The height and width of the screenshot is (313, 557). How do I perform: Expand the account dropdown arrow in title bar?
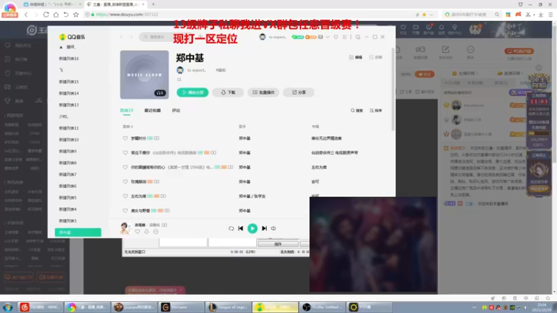327,37
